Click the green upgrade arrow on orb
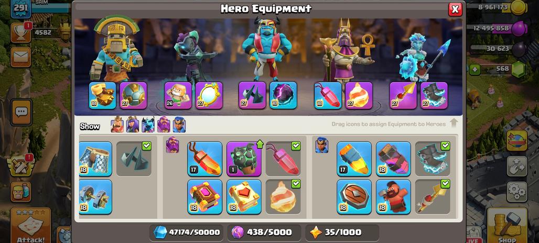The height and width of the screenshot is (243, 539). click(x=260, y=144)
